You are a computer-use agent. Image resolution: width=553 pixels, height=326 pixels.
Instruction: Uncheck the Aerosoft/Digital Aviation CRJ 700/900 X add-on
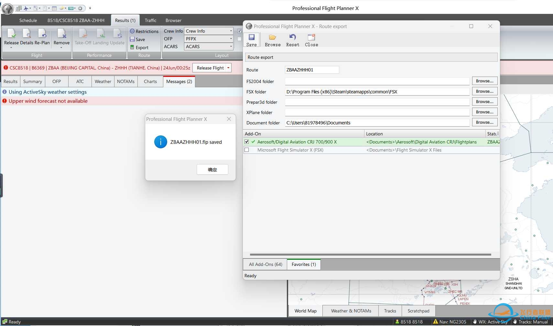coord(247,142)
